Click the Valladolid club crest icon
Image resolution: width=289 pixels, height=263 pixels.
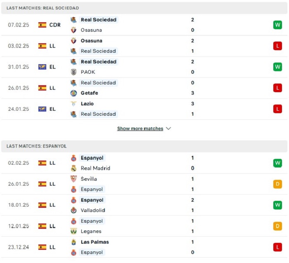pos(73,210)
